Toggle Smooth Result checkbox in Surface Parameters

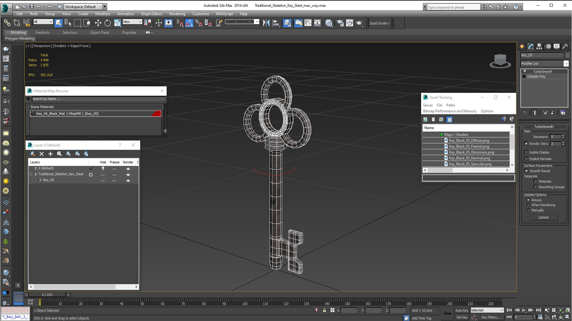(526, 171)
